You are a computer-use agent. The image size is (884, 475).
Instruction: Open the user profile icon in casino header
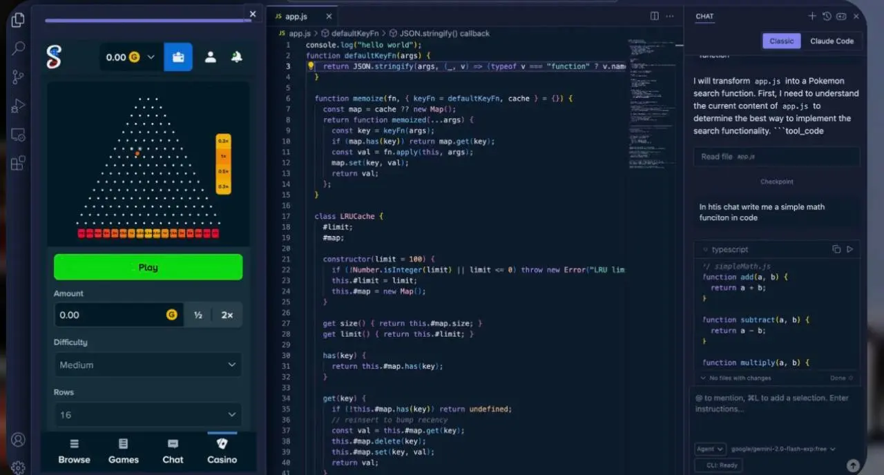click(x=210, y=57)
